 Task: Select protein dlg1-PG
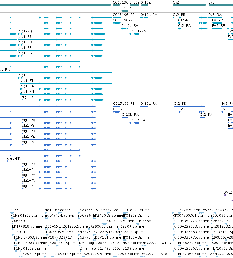[28, 142]
